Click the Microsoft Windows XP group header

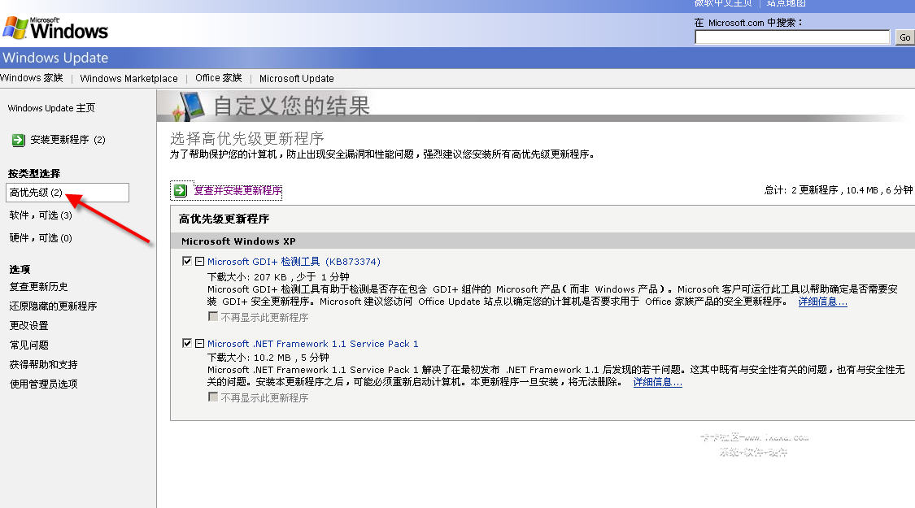click(x=238, y=241)
